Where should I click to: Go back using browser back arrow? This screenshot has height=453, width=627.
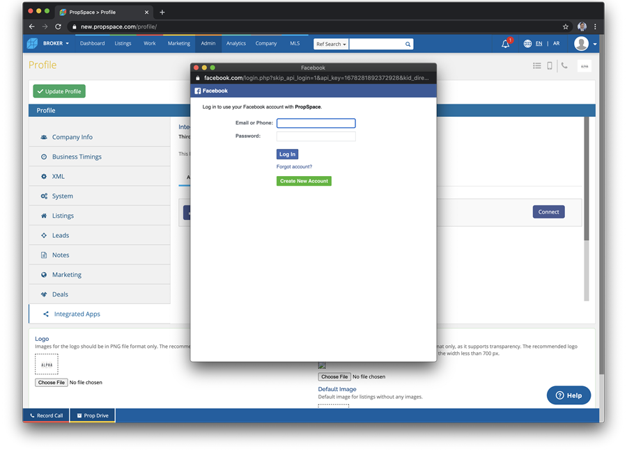tap(31, 26)
